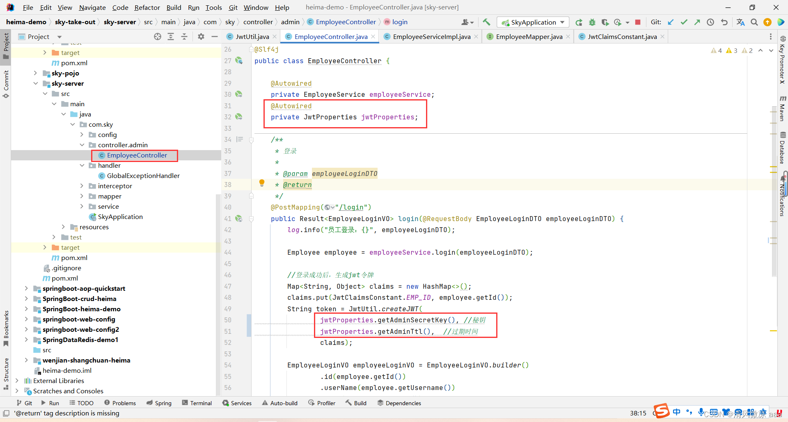Open the Dependencies tool window
788x422 pixels.
pos(399,403)
